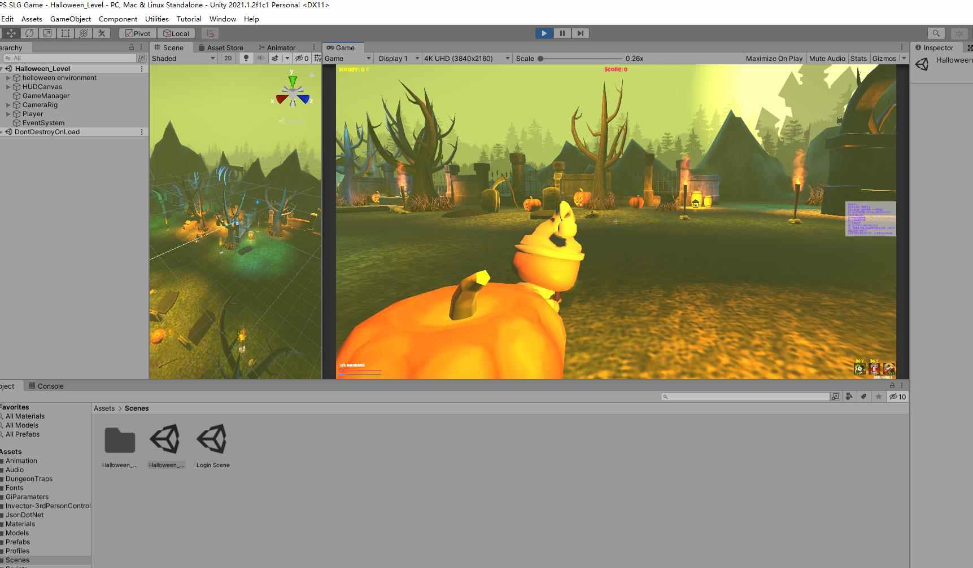Viewport: 973px width, 568px height.
Task: Toggle Pivot/Center handle position
Action: [137, 33]
